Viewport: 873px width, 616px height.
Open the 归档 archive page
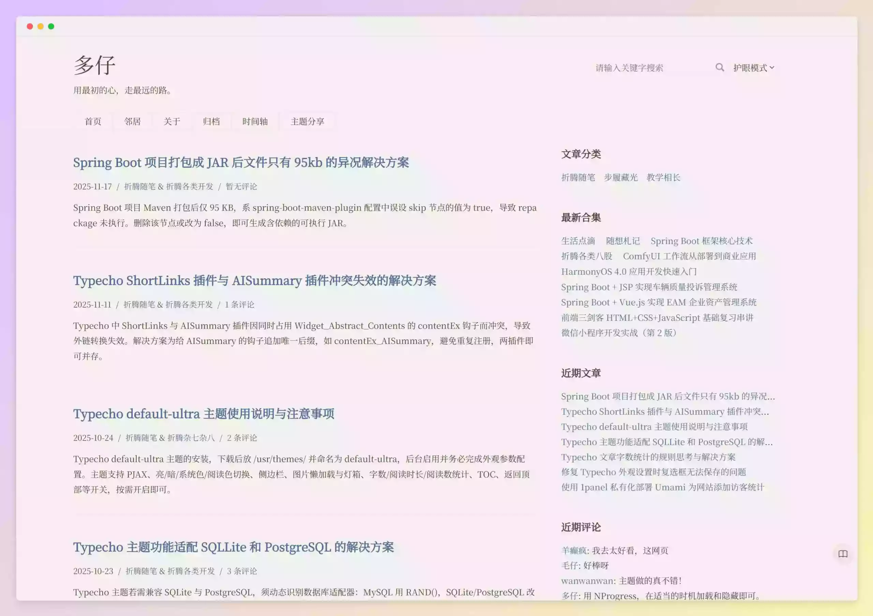(212, 122)
